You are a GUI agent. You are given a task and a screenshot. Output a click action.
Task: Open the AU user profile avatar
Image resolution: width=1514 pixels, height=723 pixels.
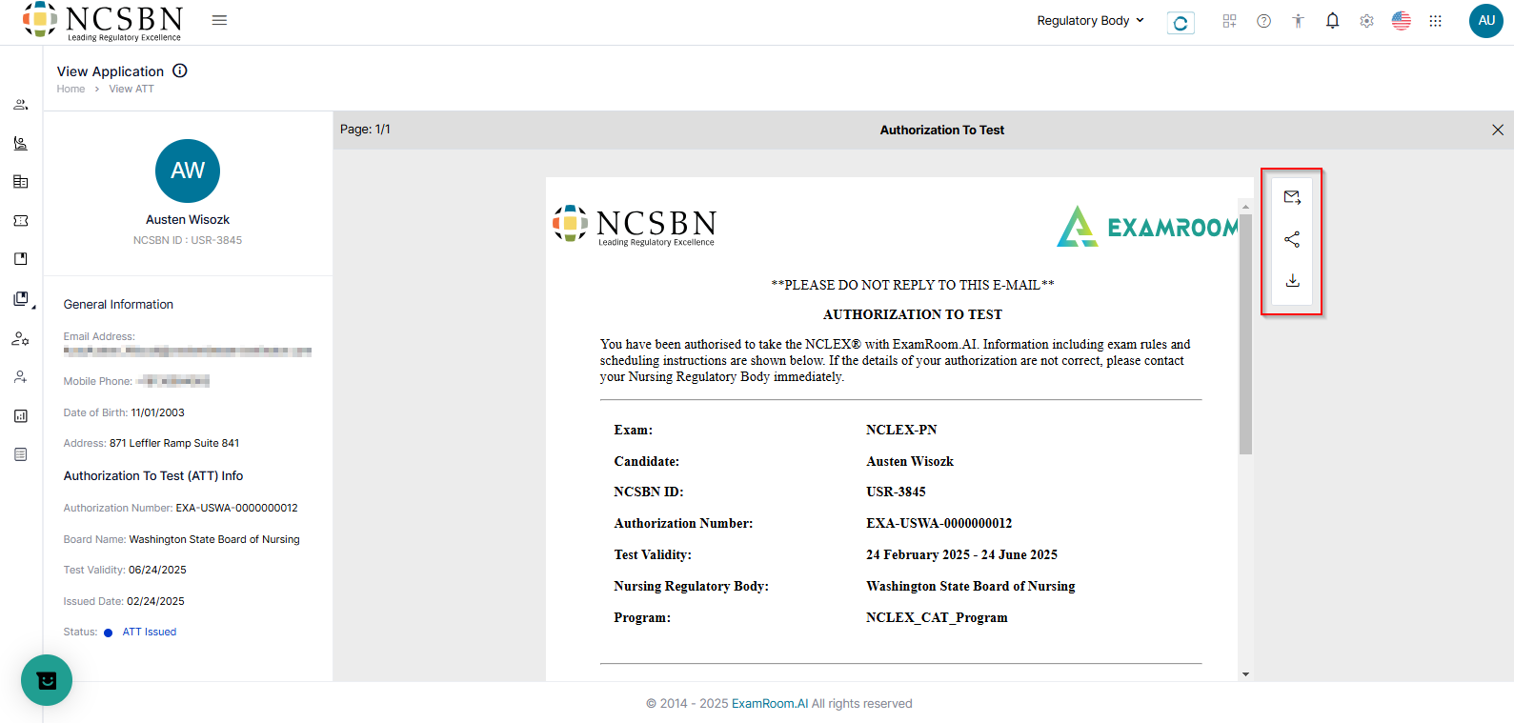point(1486,21)
